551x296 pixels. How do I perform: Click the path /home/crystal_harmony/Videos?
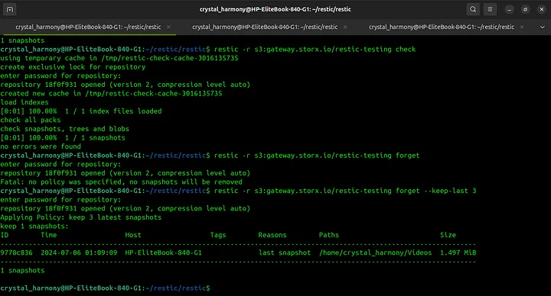pos(375,253)
